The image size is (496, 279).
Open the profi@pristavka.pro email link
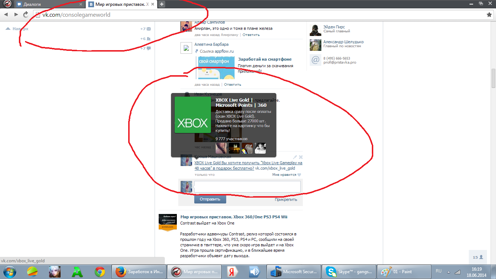coord(340,62)
